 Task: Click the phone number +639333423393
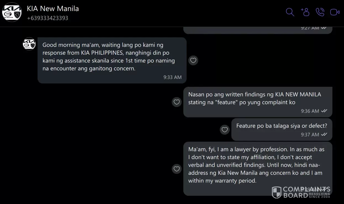click(47, 18)
